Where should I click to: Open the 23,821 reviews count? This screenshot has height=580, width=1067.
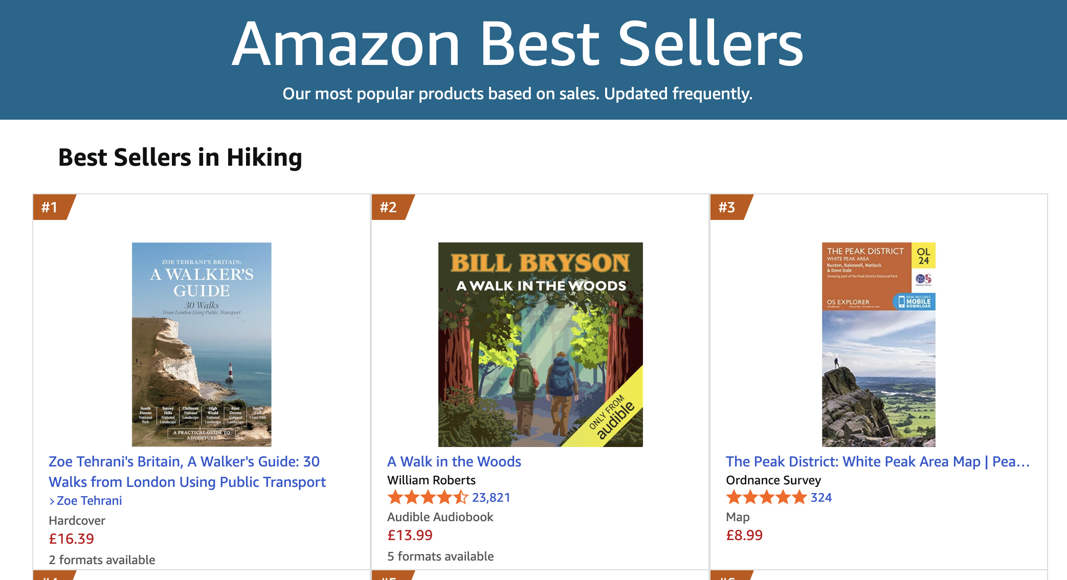point(491,498)
